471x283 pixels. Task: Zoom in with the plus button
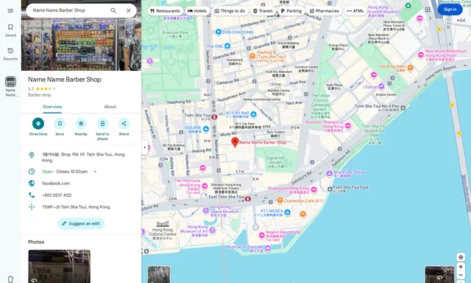pos(461,267)
